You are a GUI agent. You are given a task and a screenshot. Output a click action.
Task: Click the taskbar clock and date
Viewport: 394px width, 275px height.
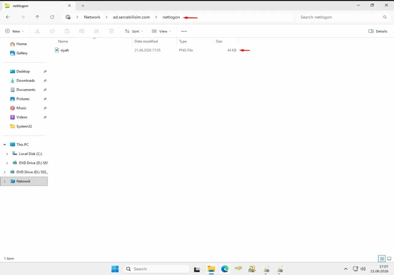click(x=379, y=269)
